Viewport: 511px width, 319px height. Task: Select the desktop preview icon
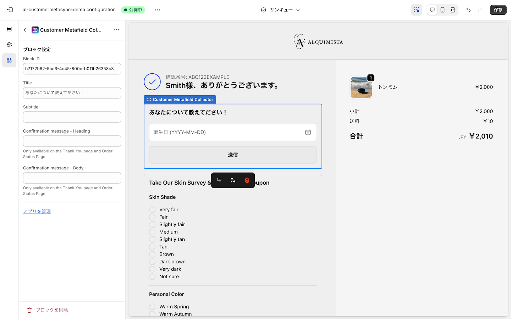pyautogui.click(x=432, y=10)
